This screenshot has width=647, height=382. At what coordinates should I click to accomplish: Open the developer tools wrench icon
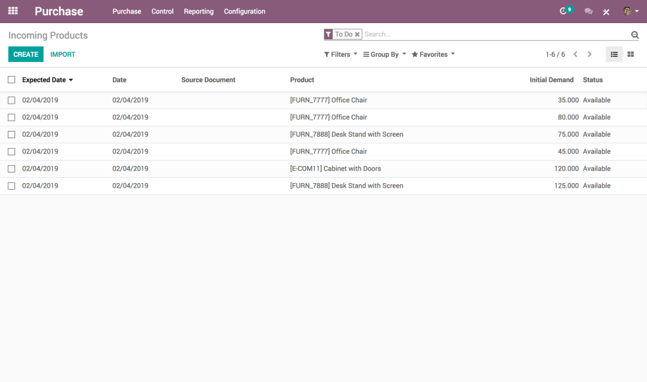tap(605, 11)
